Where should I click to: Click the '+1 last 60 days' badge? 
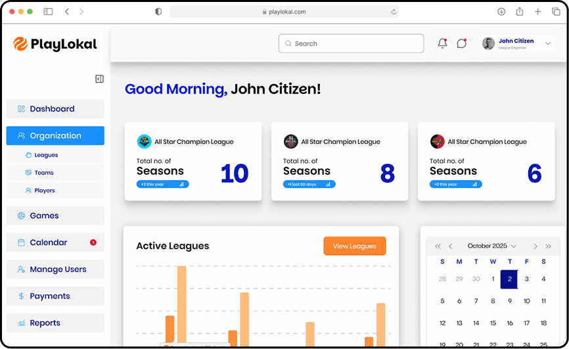click(x=309, y=184)
